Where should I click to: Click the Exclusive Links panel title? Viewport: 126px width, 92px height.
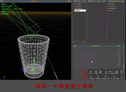coord(96,1)
